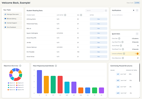Toggle Objective 100 in the chart legend

tap(20, 90)
